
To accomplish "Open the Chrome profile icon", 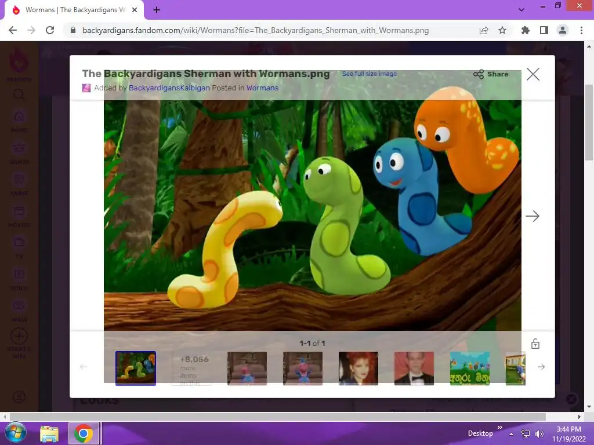I will (x=562, y=30).
